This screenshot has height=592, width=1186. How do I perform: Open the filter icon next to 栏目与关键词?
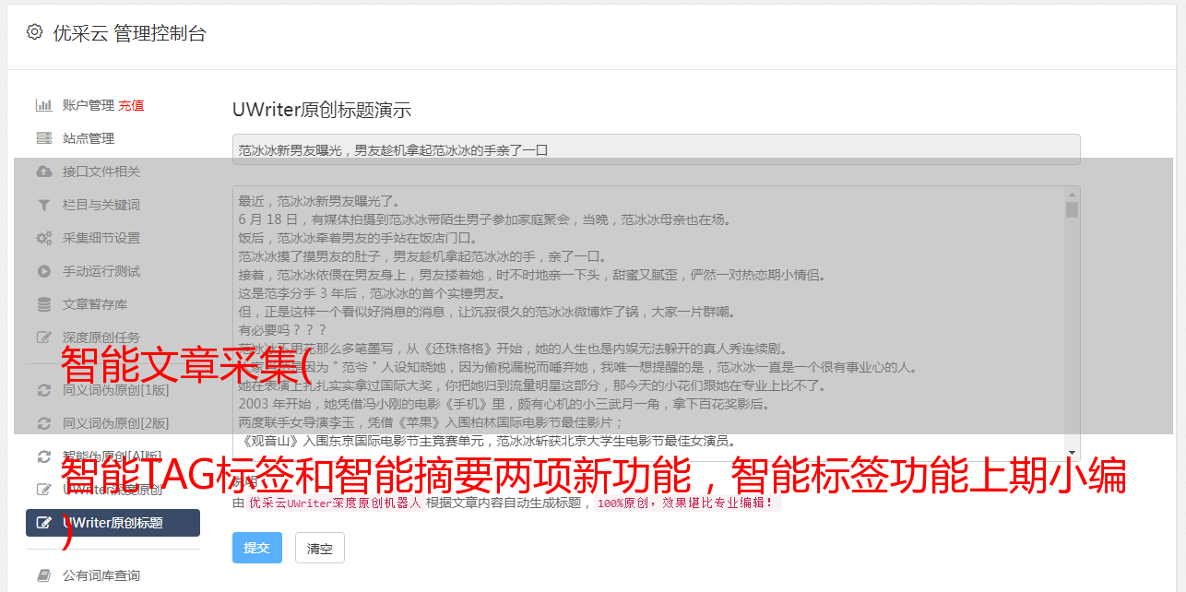(43, 205)
